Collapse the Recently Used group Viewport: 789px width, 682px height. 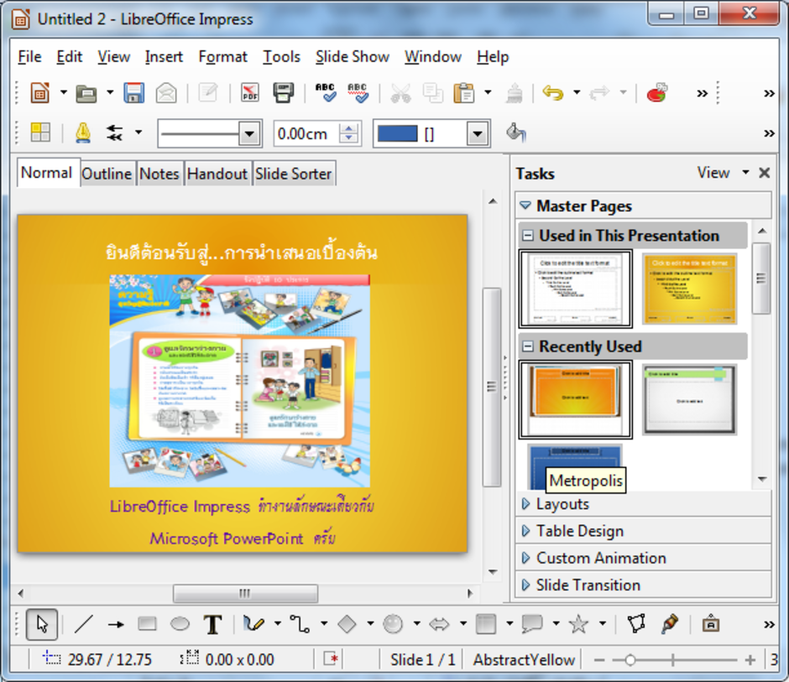tap(527, 346)
